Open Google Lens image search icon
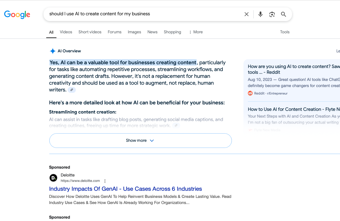 point(272,14)
